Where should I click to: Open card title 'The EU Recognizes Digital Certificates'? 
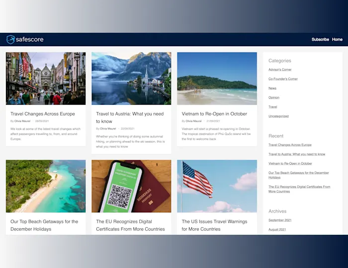130,225
